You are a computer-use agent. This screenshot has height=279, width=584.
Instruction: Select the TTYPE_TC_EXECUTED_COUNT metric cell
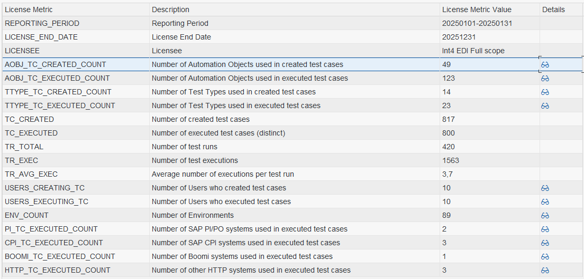76,106
